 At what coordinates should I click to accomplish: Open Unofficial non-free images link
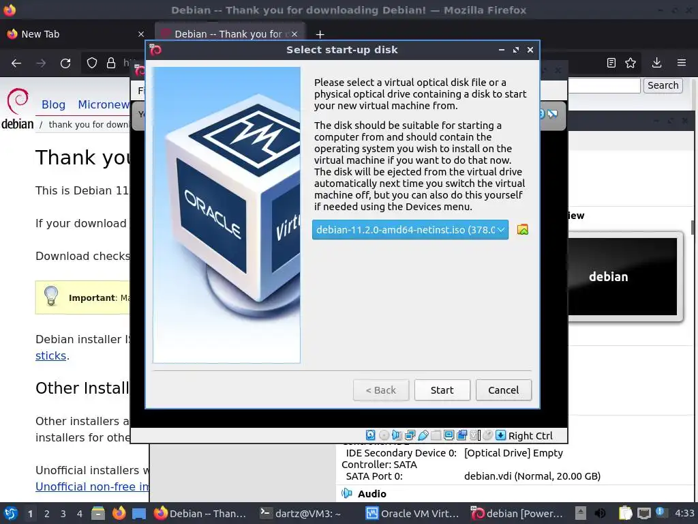point(92,486)
